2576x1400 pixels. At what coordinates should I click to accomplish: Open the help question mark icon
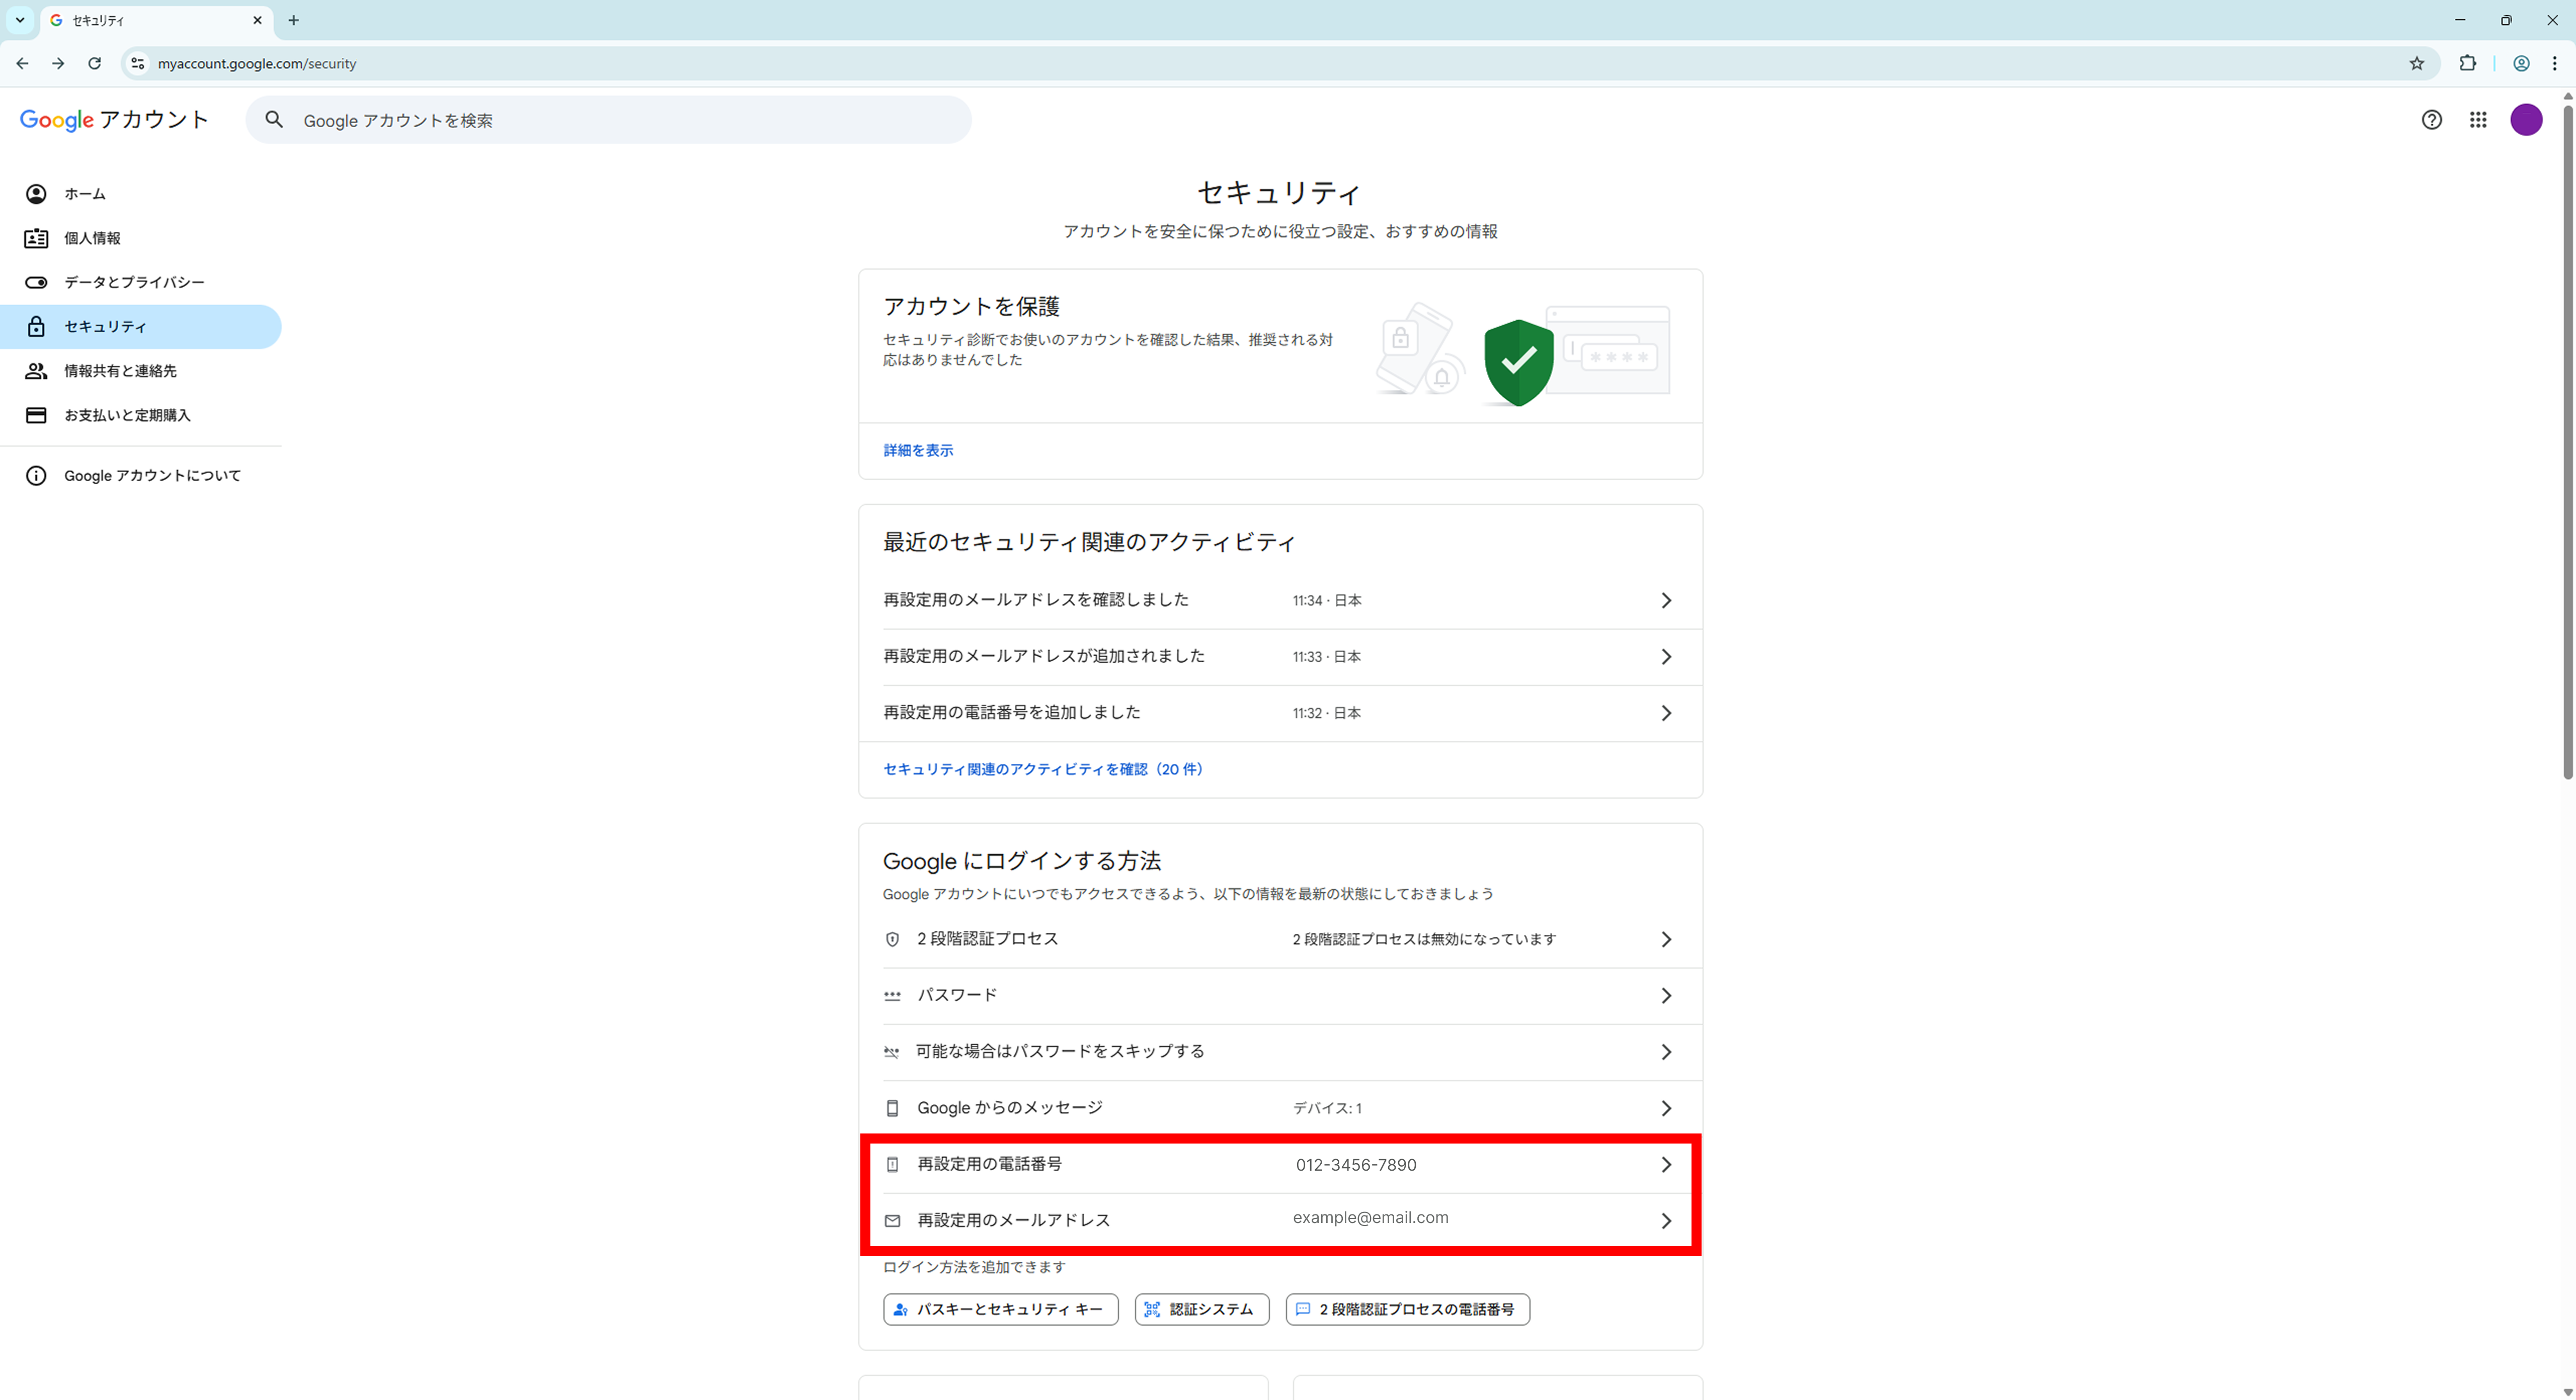tap(2431, 120)
